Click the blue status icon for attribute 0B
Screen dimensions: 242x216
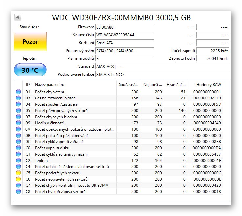coord(18,135)
